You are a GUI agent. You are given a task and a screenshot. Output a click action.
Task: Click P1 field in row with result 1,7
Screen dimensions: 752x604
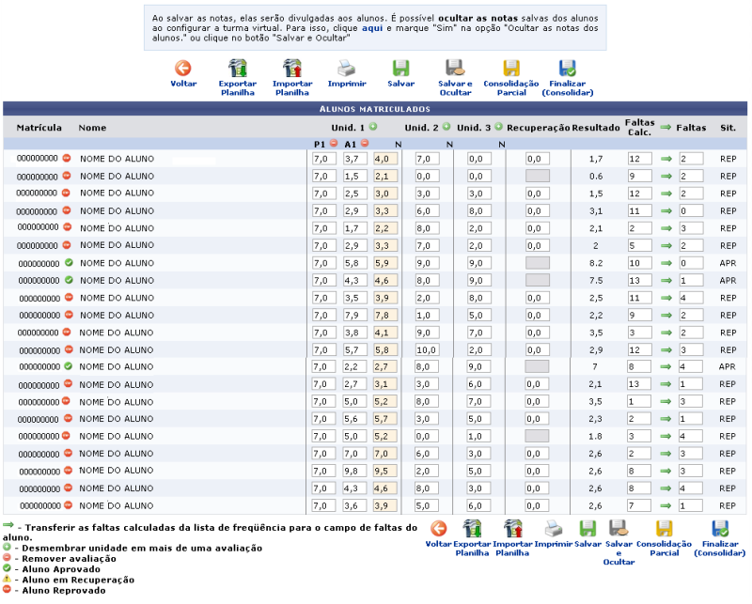point(323,159)
